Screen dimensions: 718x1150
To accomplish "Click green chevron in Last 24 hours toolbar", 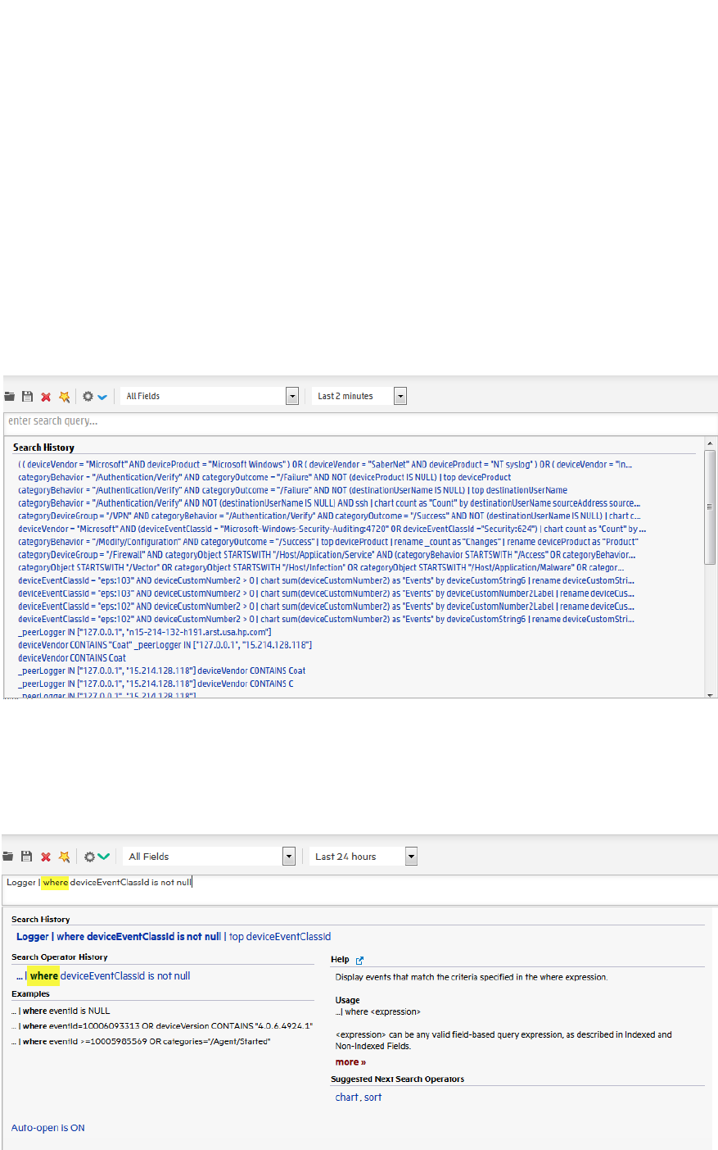I will click(x=103, y=857).
